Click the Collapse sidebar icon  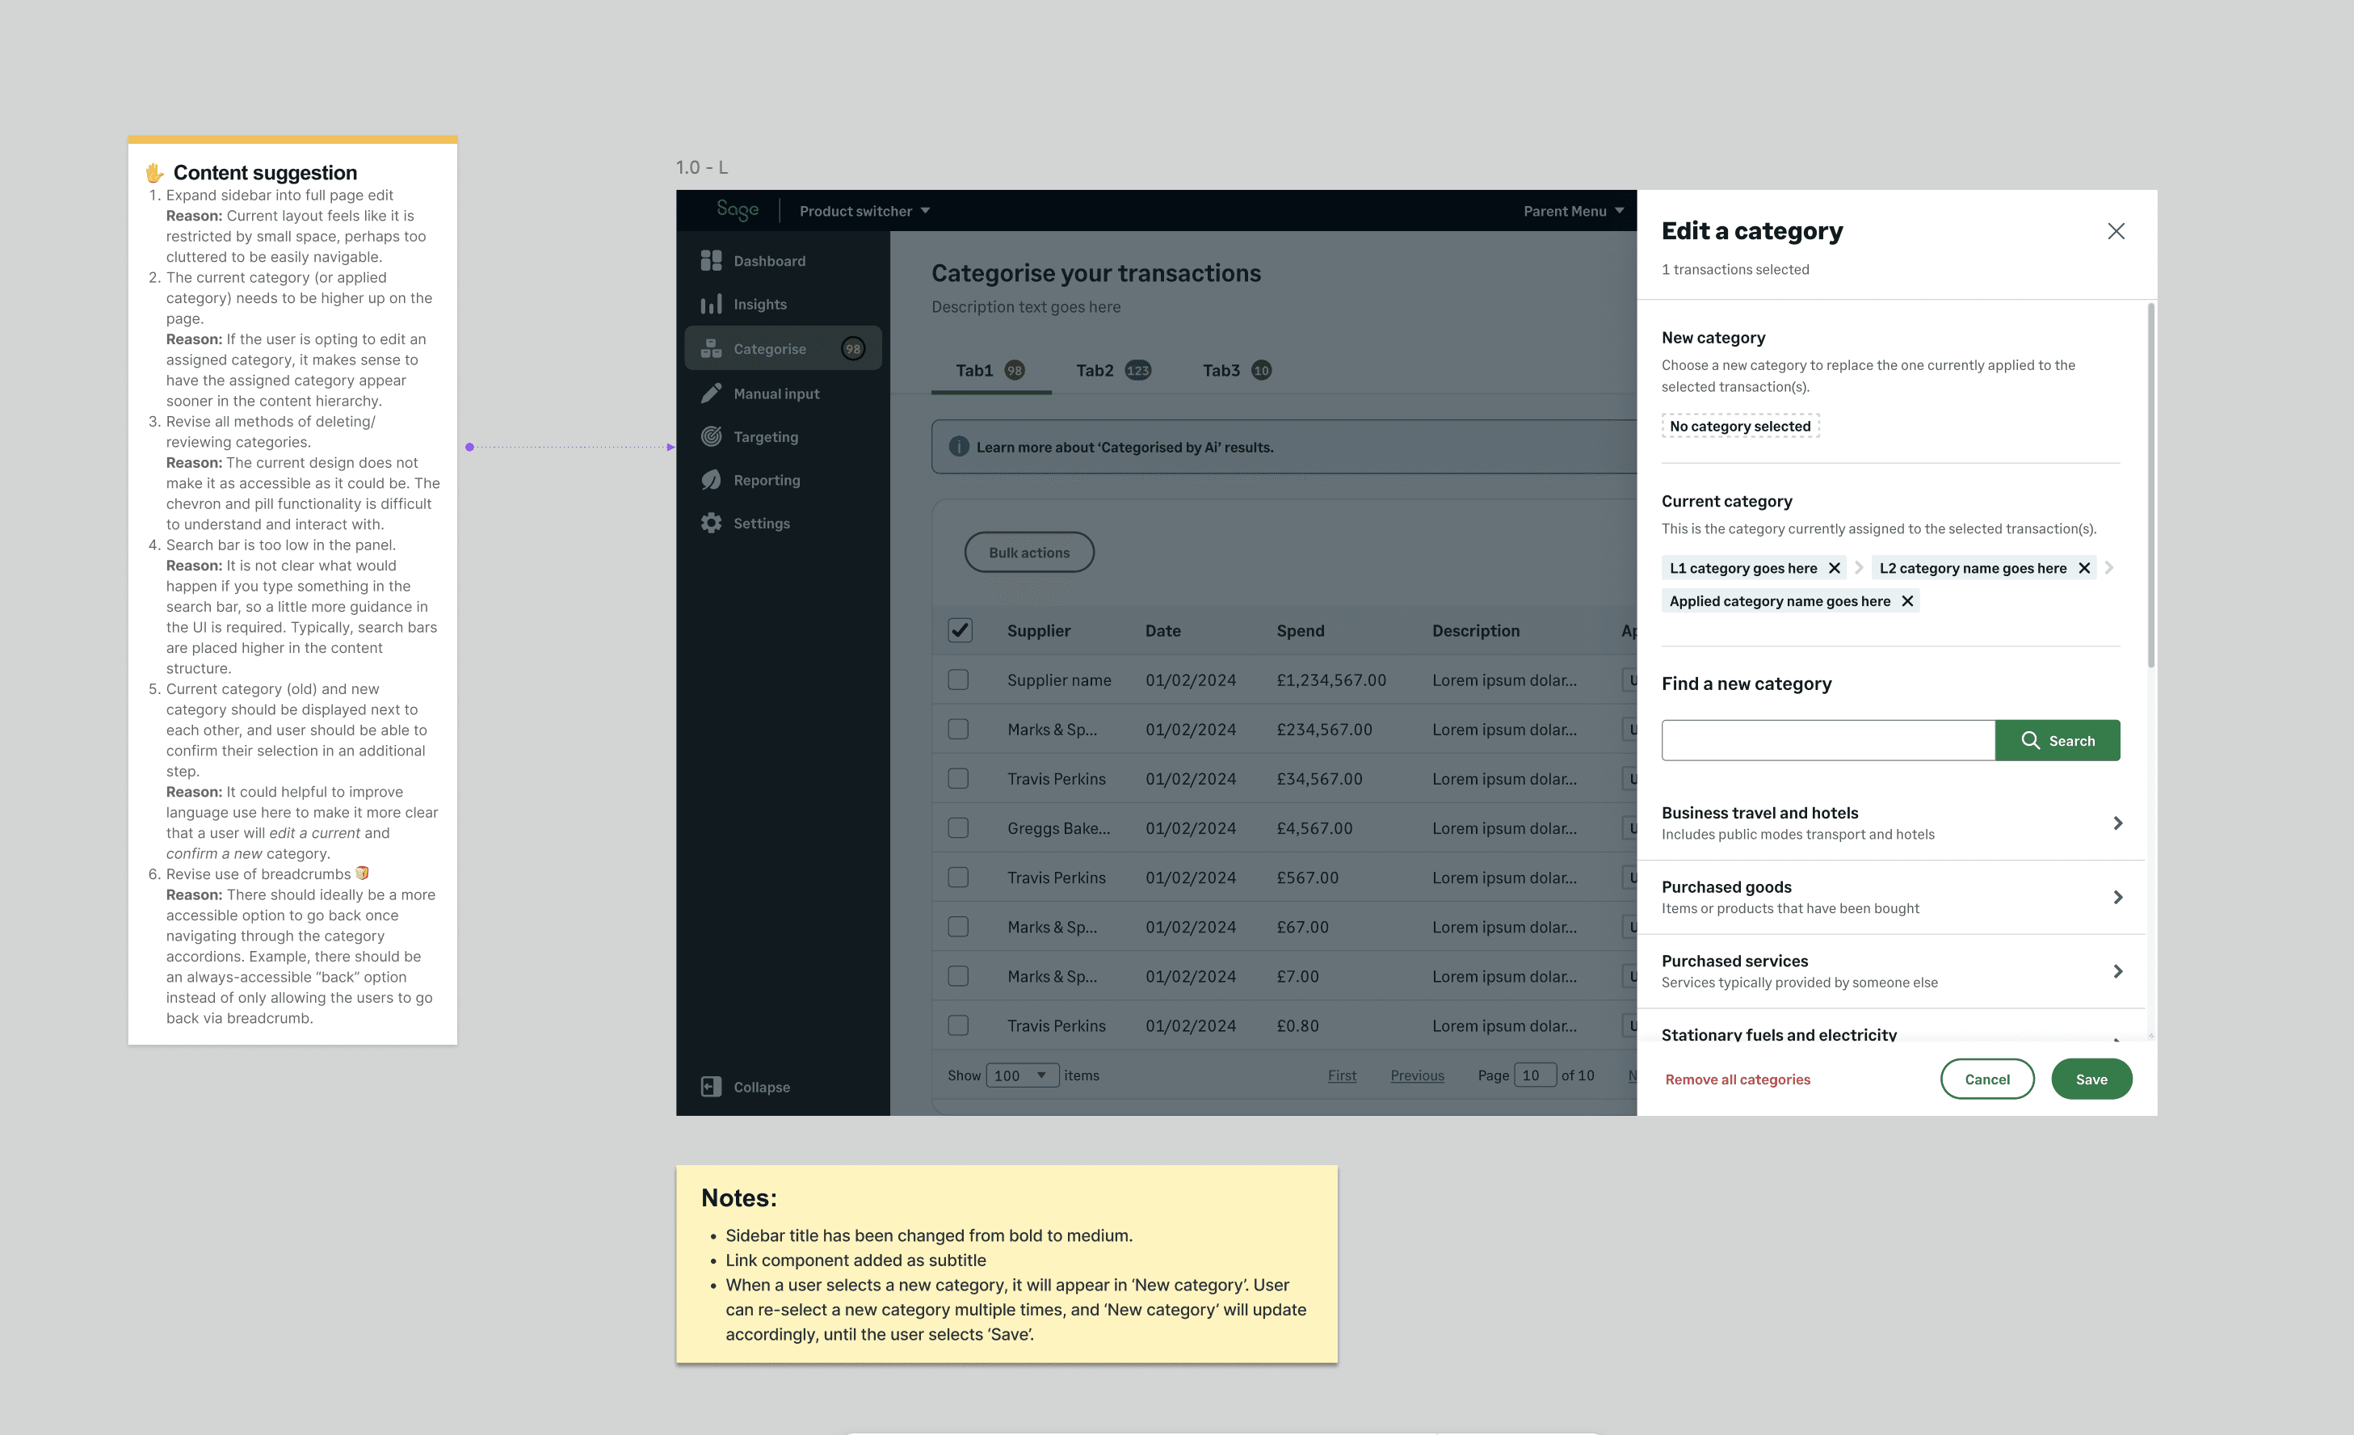click(711, 1088)
